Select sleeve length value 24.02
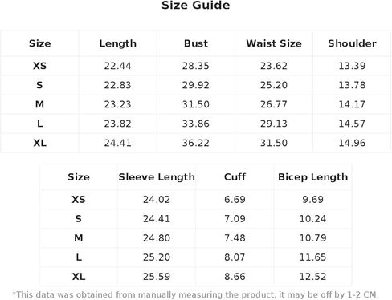The width and height of the screenshot is (392, 300). [x=157, y=200]
